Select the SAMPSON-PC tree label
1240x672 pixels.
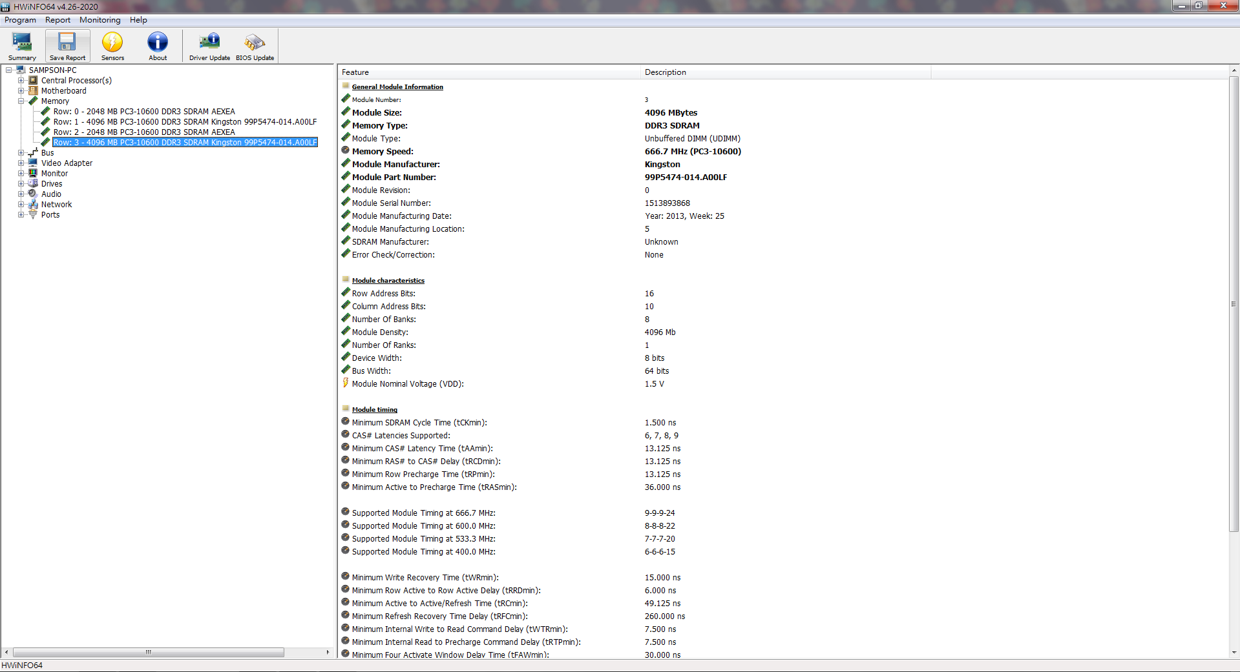pos(52,70)
